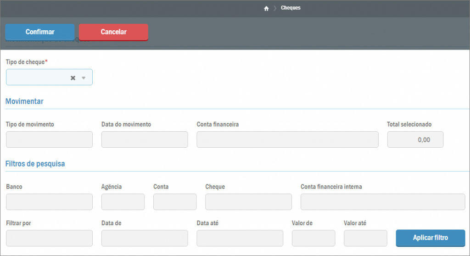Focus the Conta financeira field
The height and width of the screenshot is (256, 470).
pyautogui.click(x=287, y=139)
